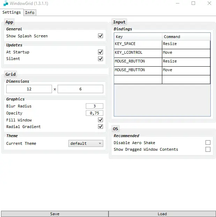216x217 pixels.
Task: Select the KEY_LCONTROL binding cell
Action: pyautogui.click(x=138, y=53)
